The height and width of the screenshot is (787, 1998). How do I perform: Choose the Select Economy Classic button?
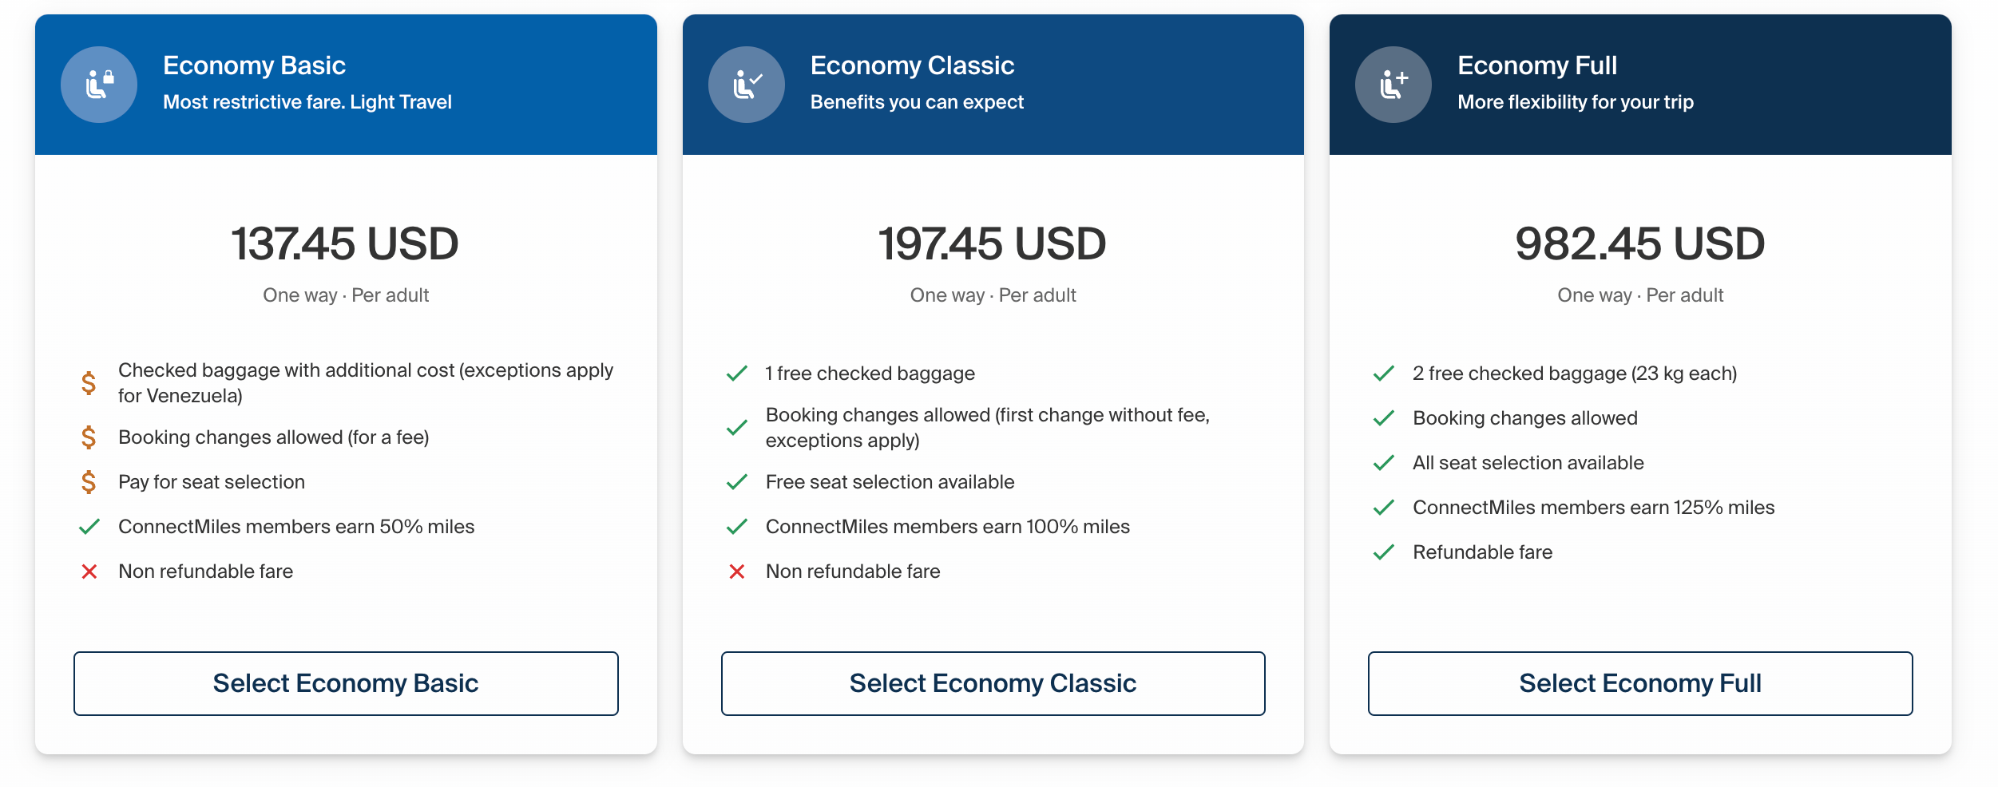pos(993,683)
